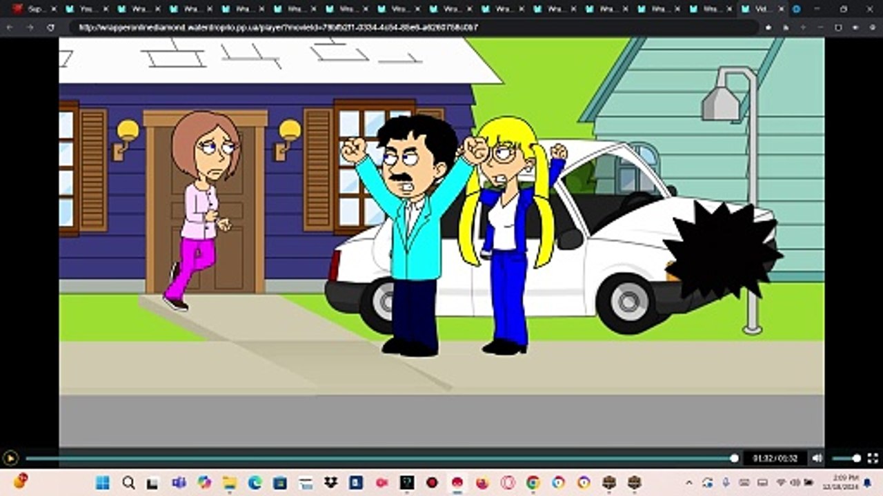
Task: Go back with the browser back arrow
Action: (10, 28)
